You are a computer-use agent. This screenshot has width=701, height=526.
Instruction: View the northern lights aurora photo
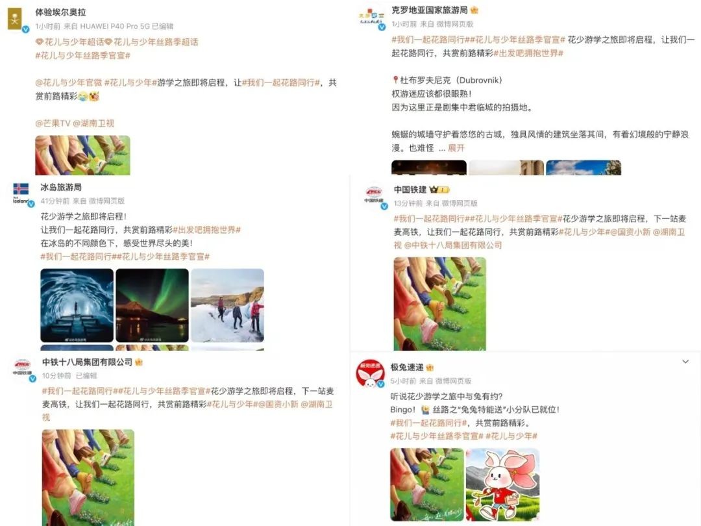click(x=152, y=305)
